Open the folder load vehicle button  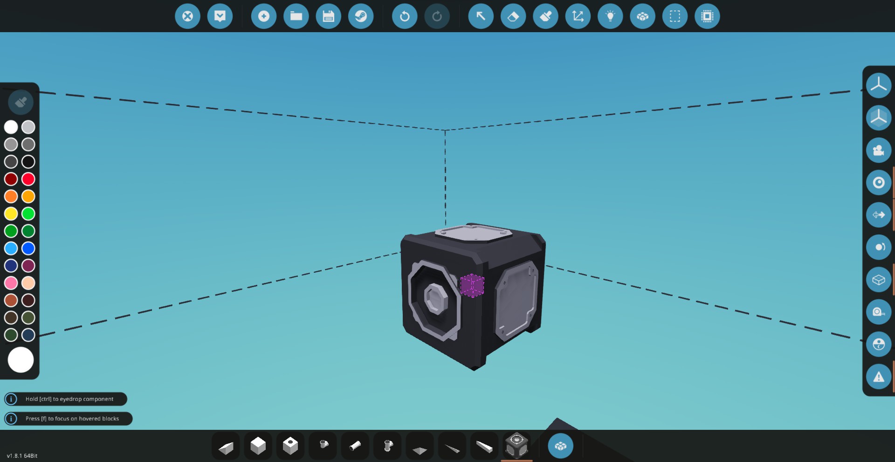coord(296,16)
